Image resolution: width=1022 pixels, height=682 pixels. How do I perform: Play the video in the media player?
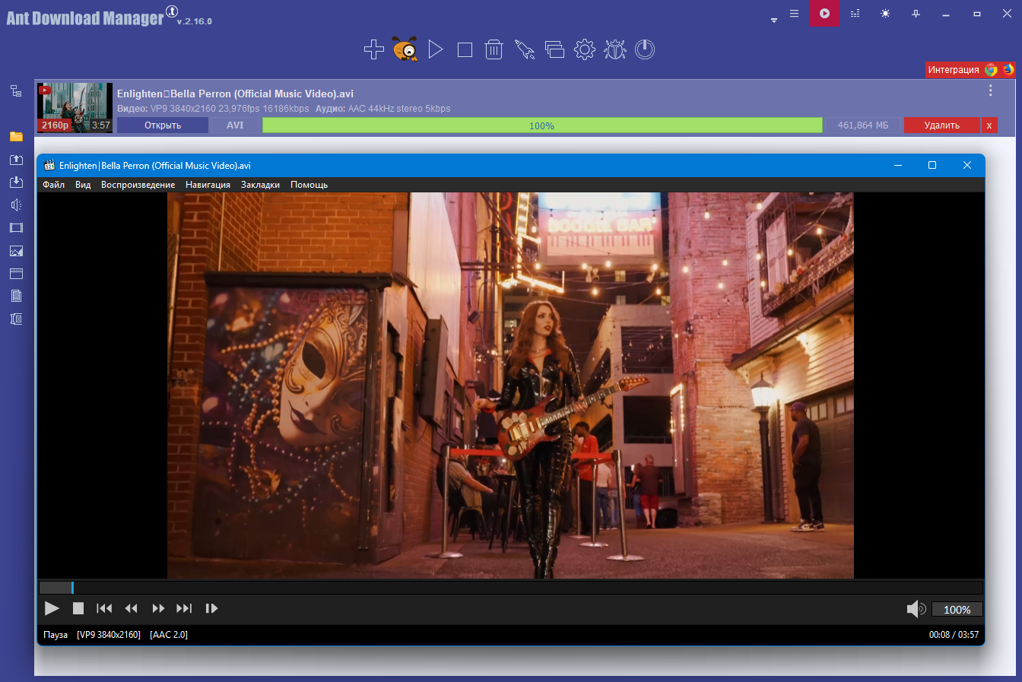coord(52,608)
